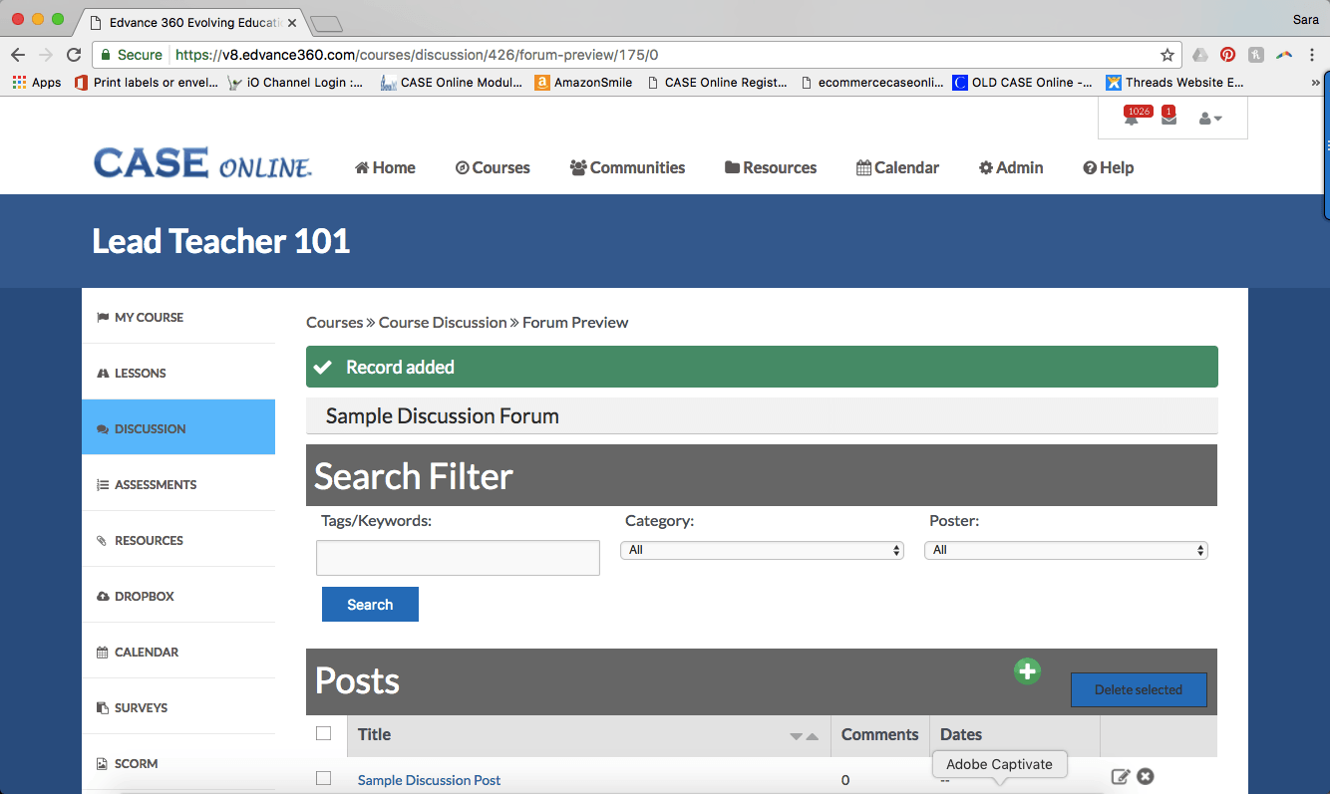1330x794 pixels.
Task: Open the notifications bell with 1026 badge
Action: (1132, 119)
